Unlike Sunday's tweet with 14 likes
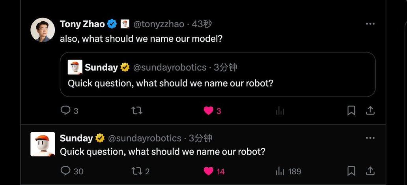Screen dimensions: 407x185 pos(209,171)
